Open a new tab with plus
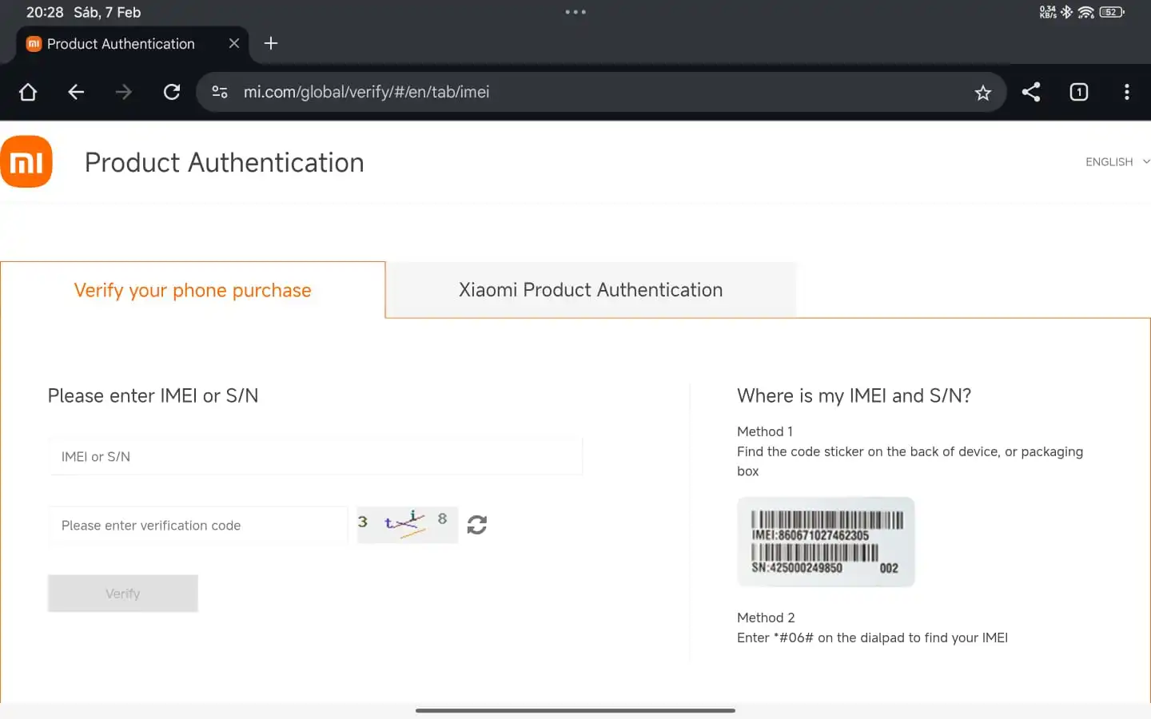 point(271,43)
